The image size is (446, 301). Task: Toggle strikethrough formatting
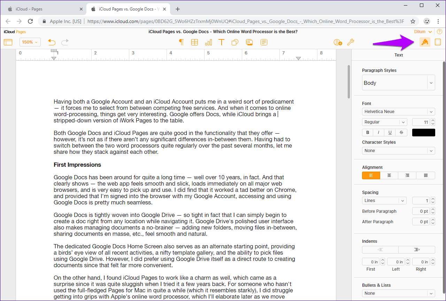point(401,133)
